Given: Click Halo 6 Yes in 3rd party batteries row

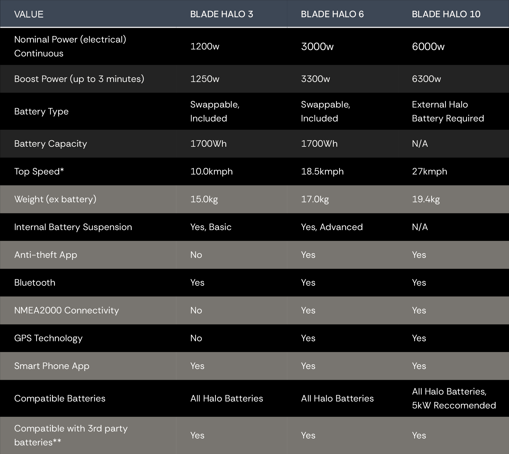Looking at the screenshot, I should pyautogui.click(x=308, y=435).
